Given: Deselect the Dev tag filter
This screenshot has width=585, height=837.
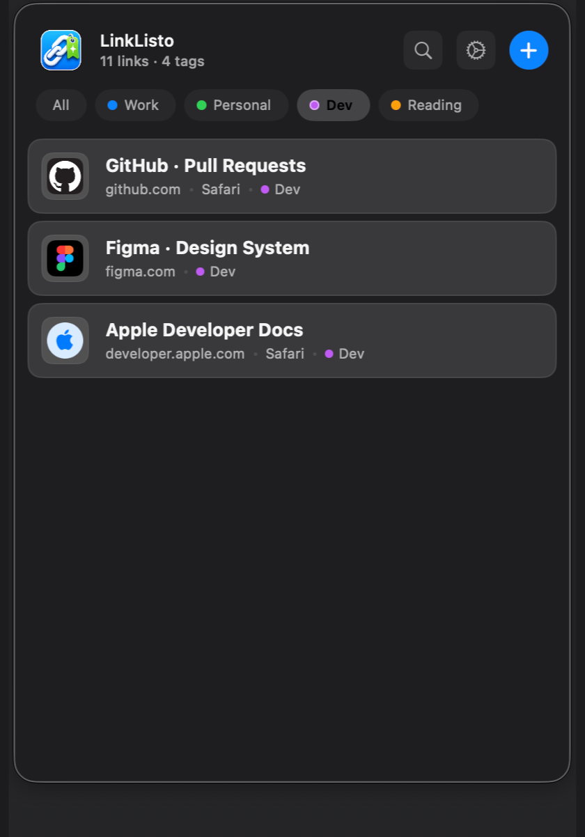Looking at the screenshot, I should (x=333, y=105).
